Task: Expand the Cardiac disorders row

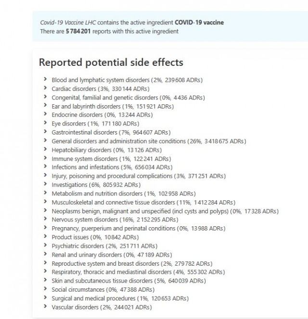Action: [45, 88]
